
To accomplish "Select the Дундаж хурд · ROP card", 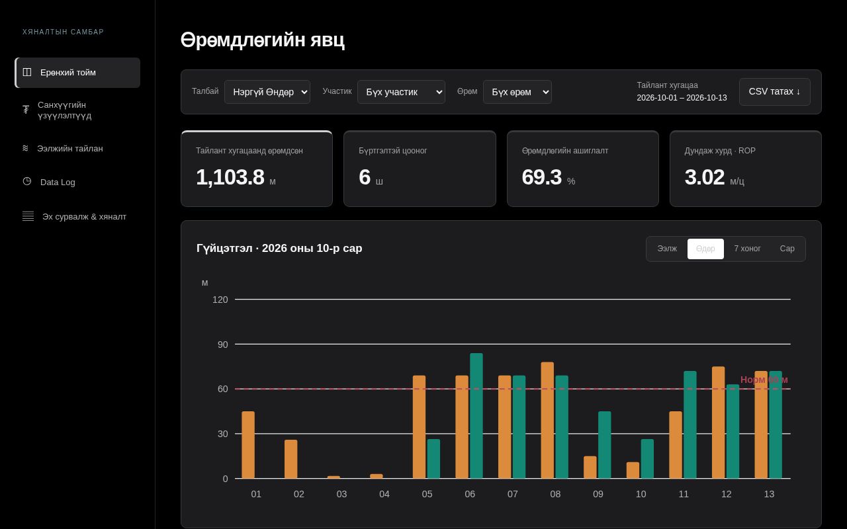I will (x=746, y=169).
